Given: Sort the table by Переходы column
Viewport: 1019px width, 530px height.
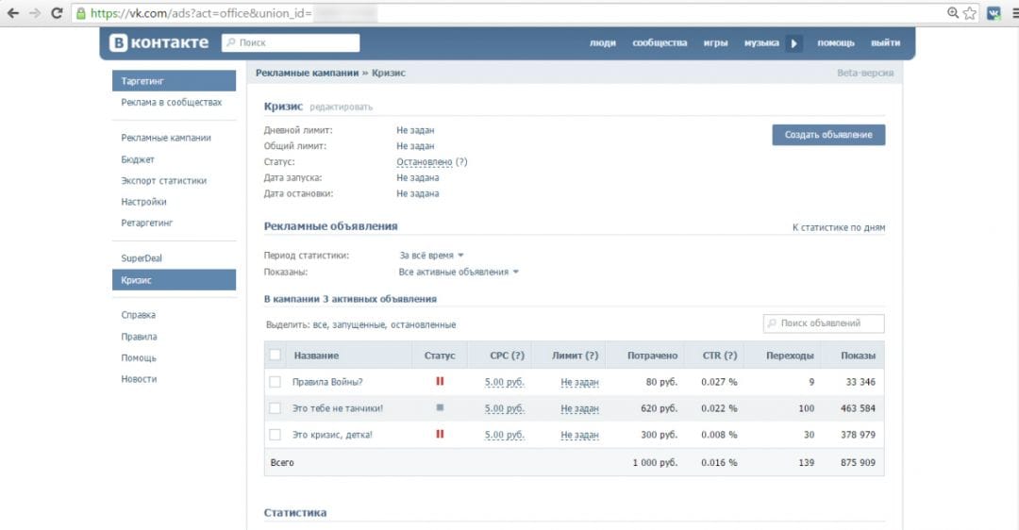Looking at the screenshot, I should pyautogui.click(x=790, y=356).
